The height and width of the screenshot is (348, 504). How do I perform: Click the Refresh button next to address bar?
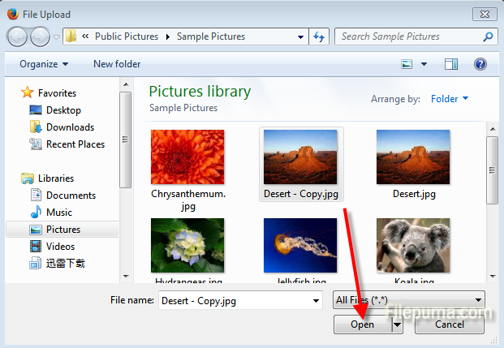(x=319, y=37)
